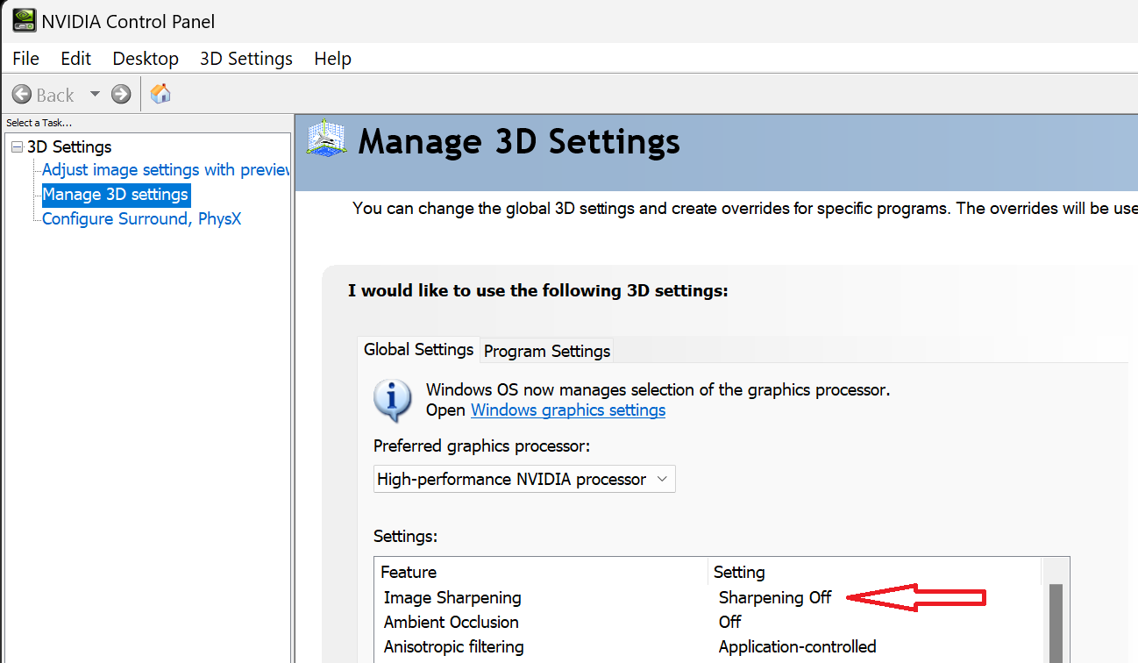Select Configure Surround, PhysX tree item

[141, 218]
